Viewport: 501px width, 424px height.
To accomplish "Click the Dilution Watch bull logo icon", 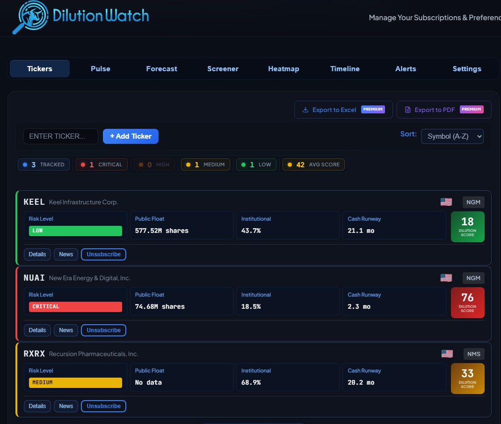I will [31, 17].
